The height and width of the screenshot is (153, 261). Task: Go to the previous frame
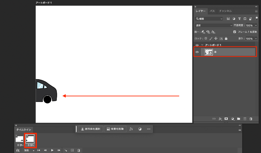click(45, 150)
